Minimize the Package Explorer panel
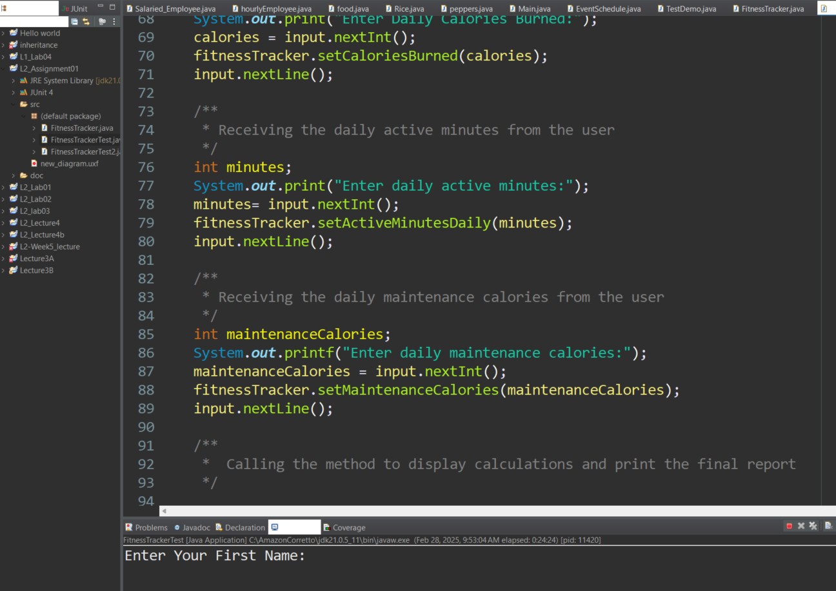836x591 pixels. tap(101, 7)
